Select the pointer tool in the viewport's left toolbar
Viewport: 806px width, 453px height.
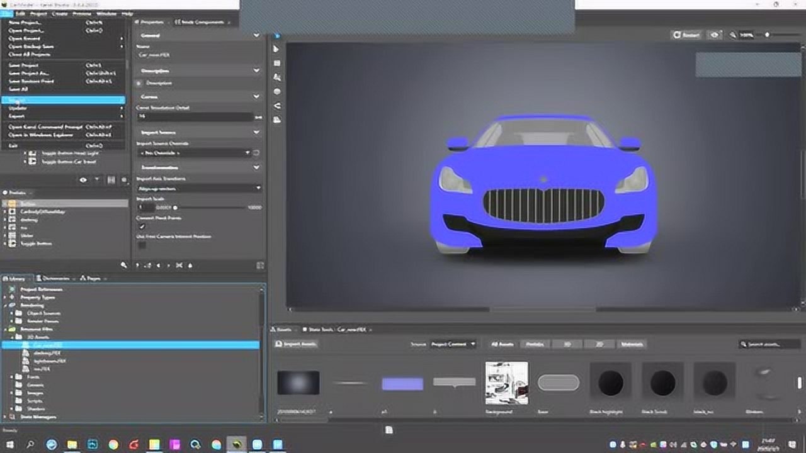pos(276,48)
